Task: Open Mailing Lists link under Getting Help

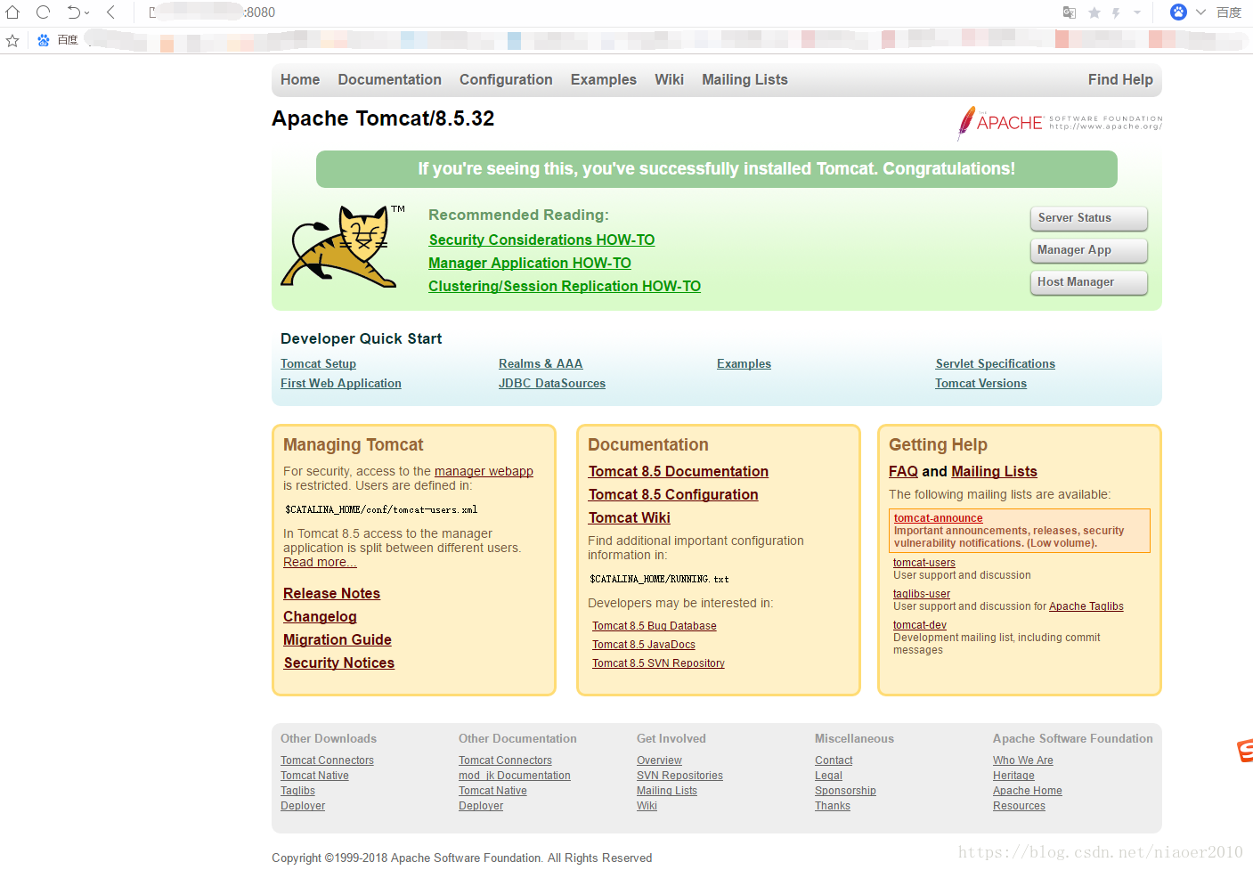Action: click(x=994, y=471)
